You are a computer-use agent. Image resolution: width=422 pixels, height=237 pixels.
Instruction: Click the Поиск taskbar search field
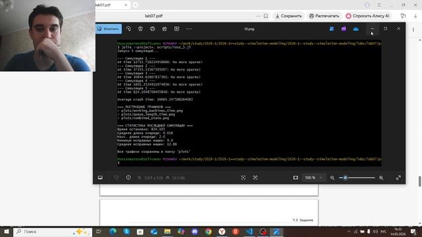pyautogui.click(x=53, y=232)
